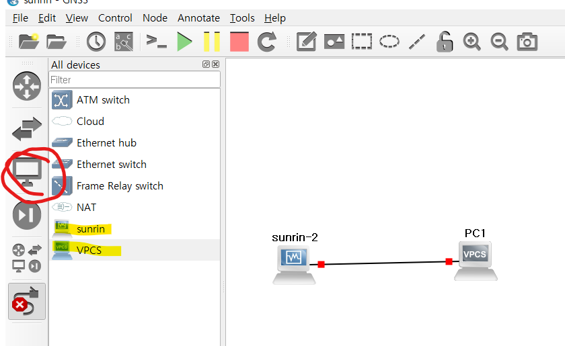Open the Control menu

115,18
